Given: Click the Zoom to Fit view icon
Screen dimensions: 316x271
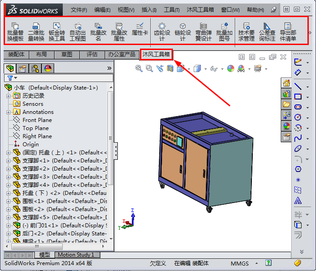Looking at the screenshot, I should click(x=139, y=68).
